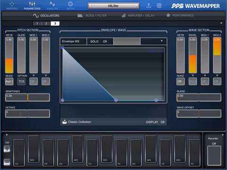Toggle the DISPLAY Off switch
227x170 pixels.
155,122
